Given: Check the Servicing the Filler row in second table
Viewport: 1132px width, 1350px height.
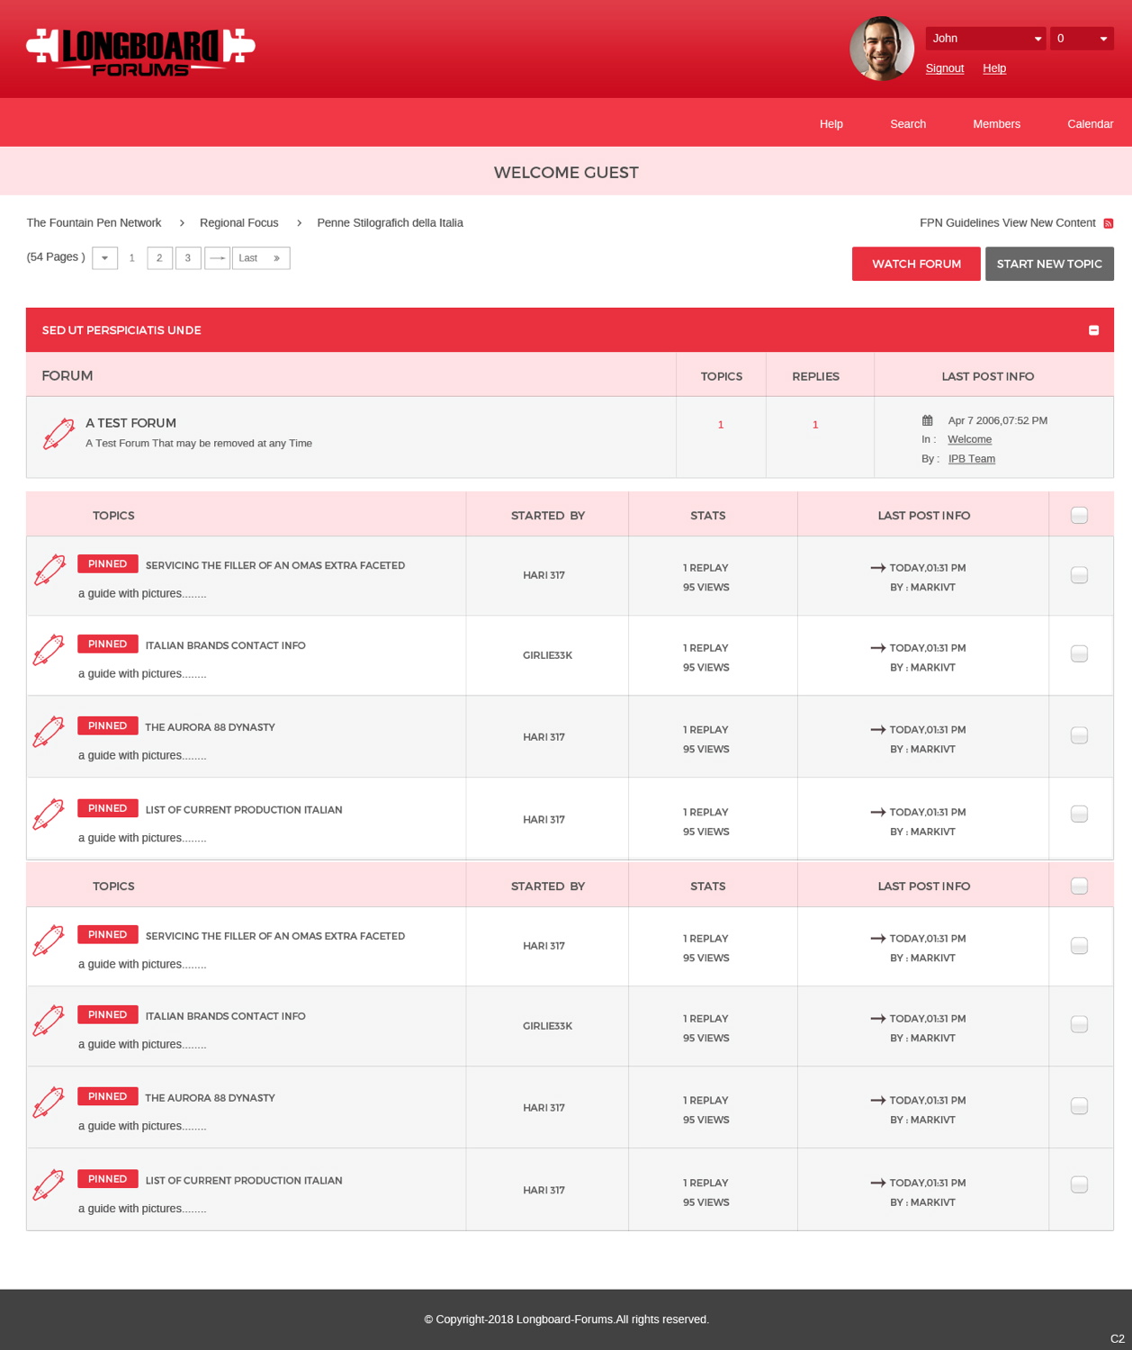Looking at the screenshot, I should coord(1079,946).
